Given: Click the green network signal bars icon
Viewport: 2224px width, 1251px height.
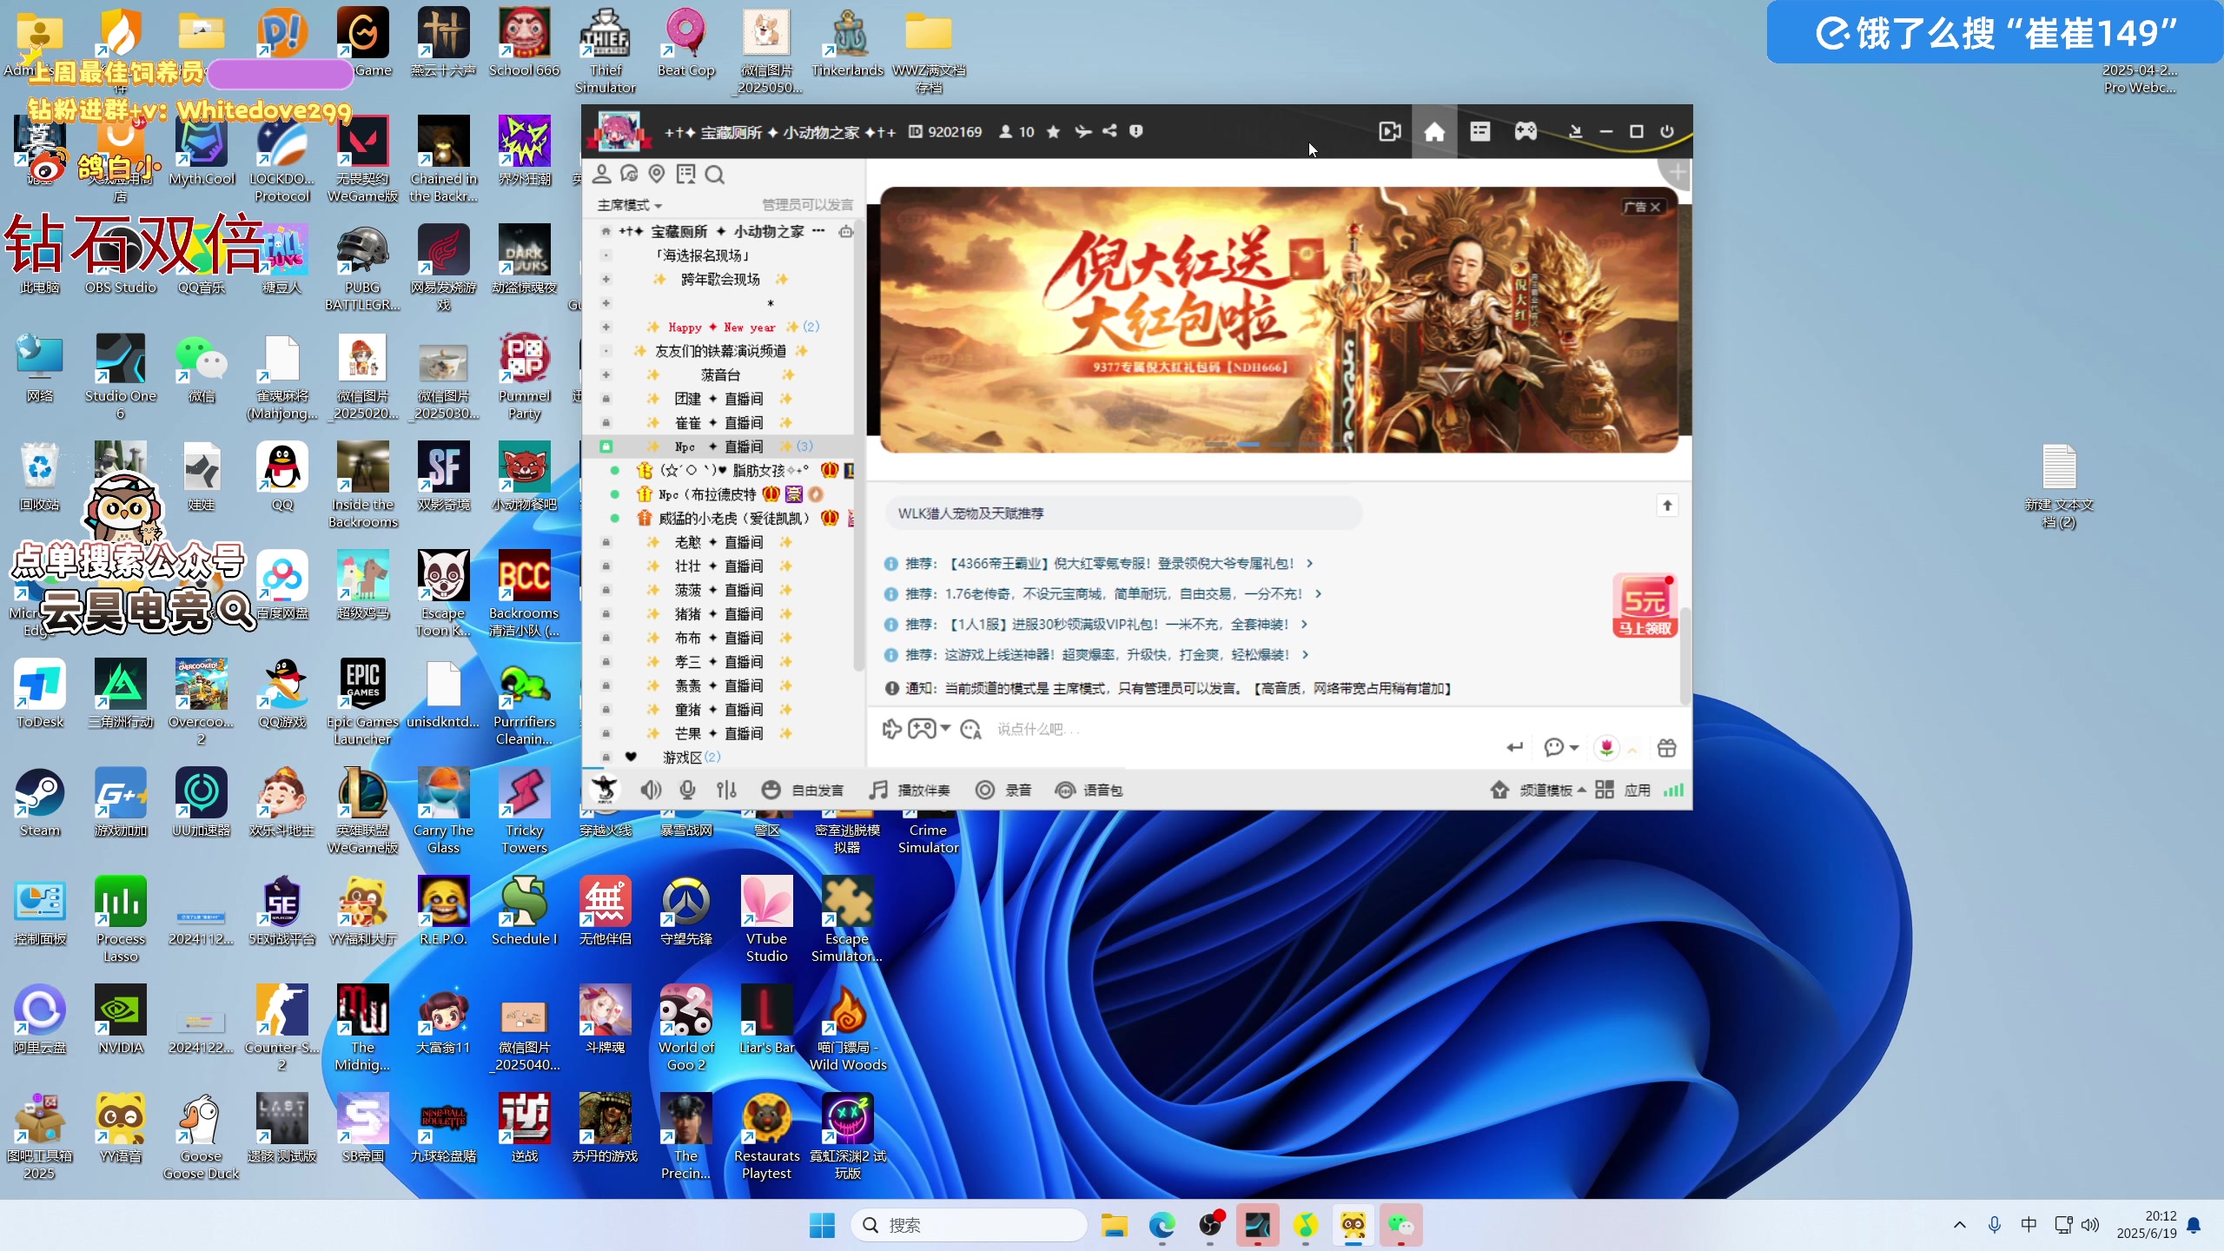Looking at the screenshot, I should click(x=1673, y=790).
